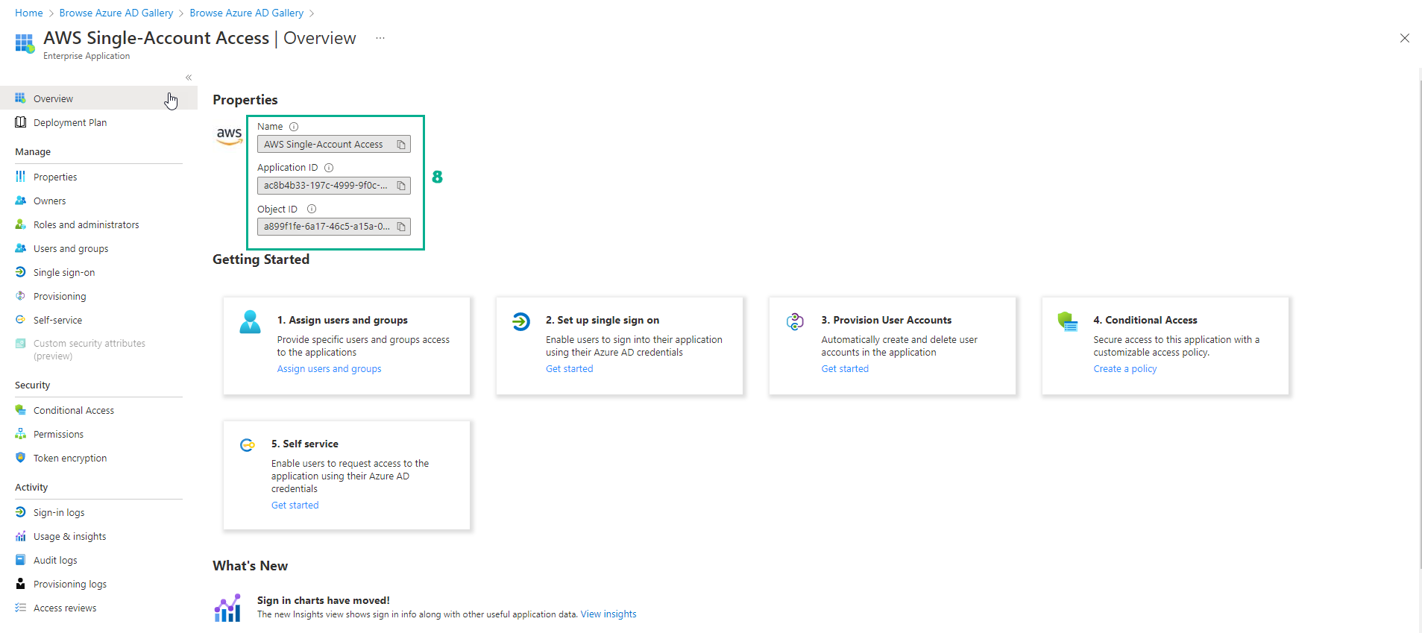Click the Provisioning sidebar icon

[x=21, y=296]
